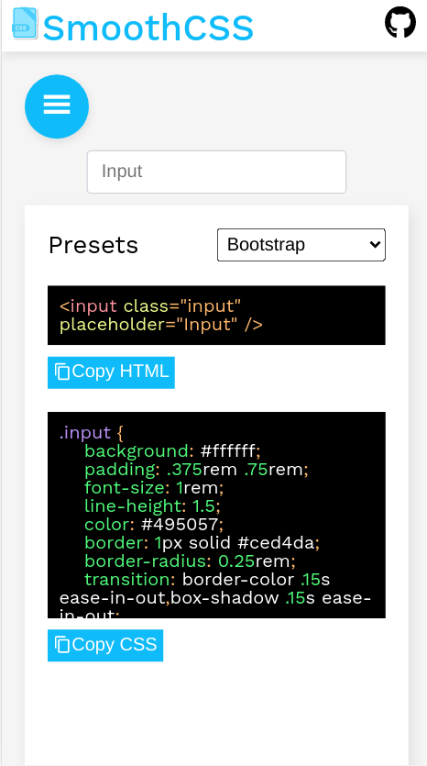Click the 'font-size: 1rem;' line
The width and height of the screenshot is (427, 766).
[154, 487]
